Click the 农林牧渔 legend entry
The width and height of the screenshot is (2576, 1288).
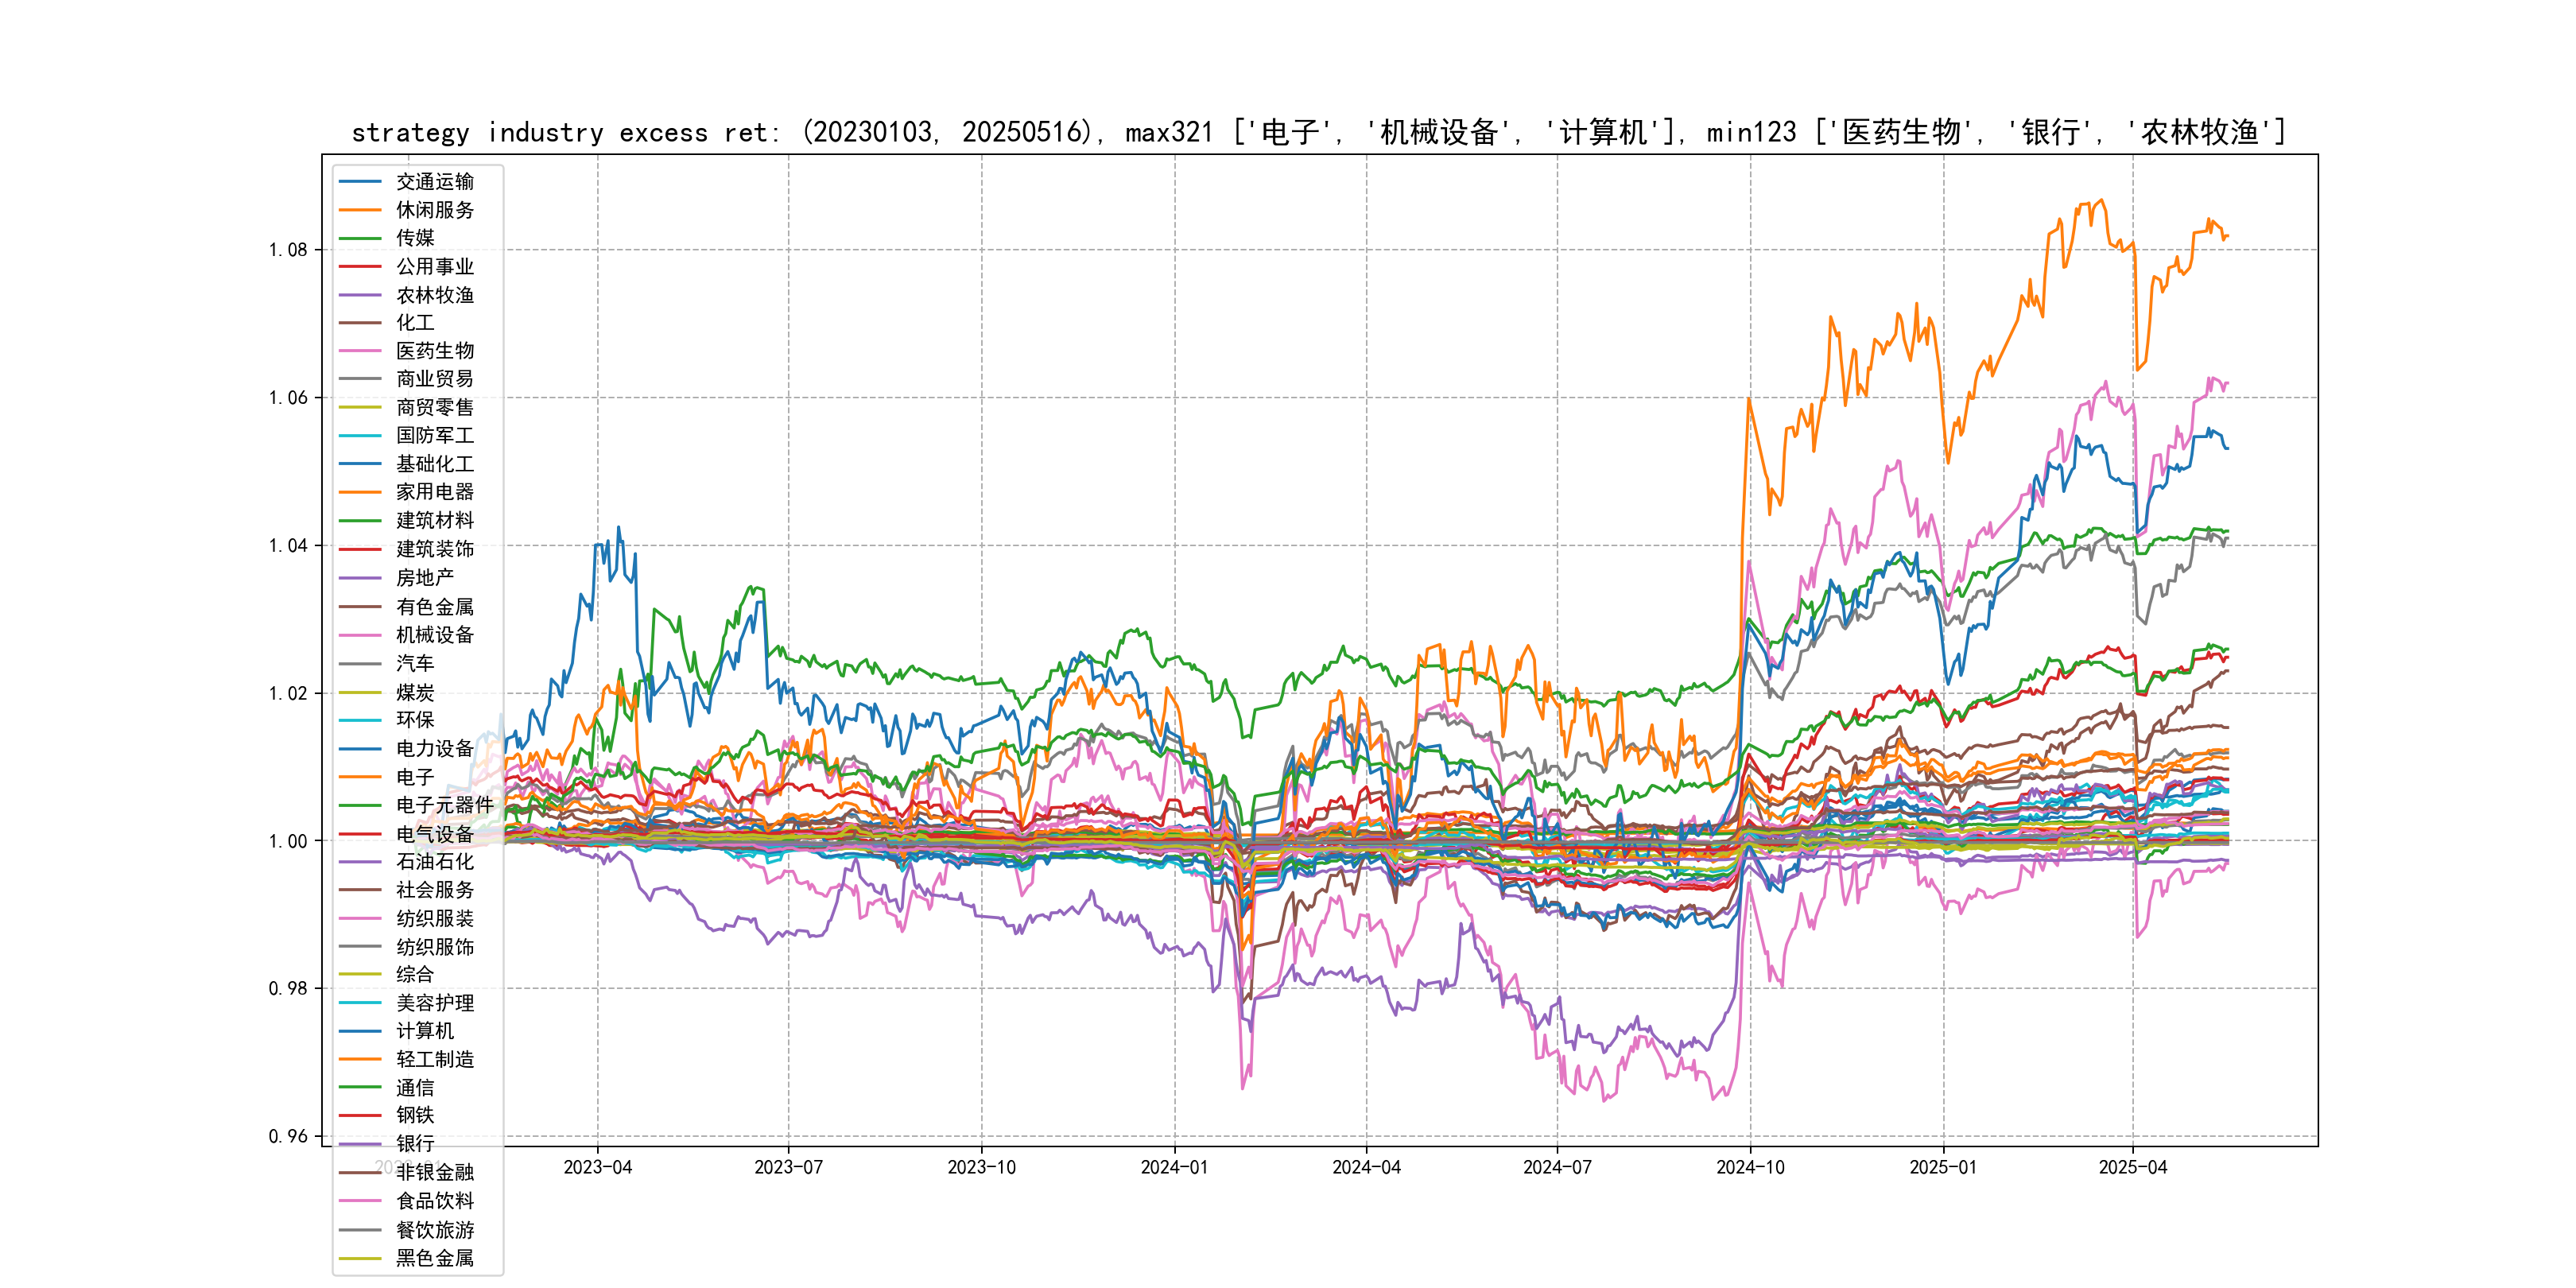(x=434, y=295)
